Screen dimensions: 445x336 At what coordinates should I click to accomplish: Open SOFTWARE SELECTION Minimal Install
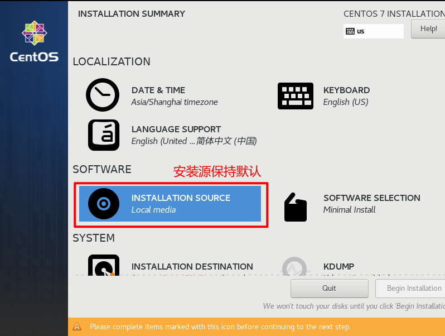(372, 204)
